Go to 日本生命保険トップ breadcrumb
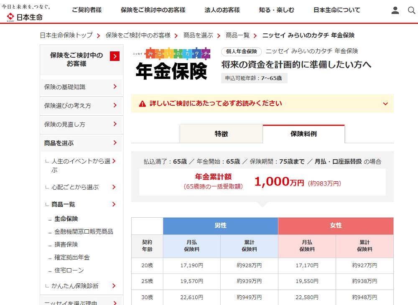418x305 pixels. pyautogui.click(x=66, y=35)
